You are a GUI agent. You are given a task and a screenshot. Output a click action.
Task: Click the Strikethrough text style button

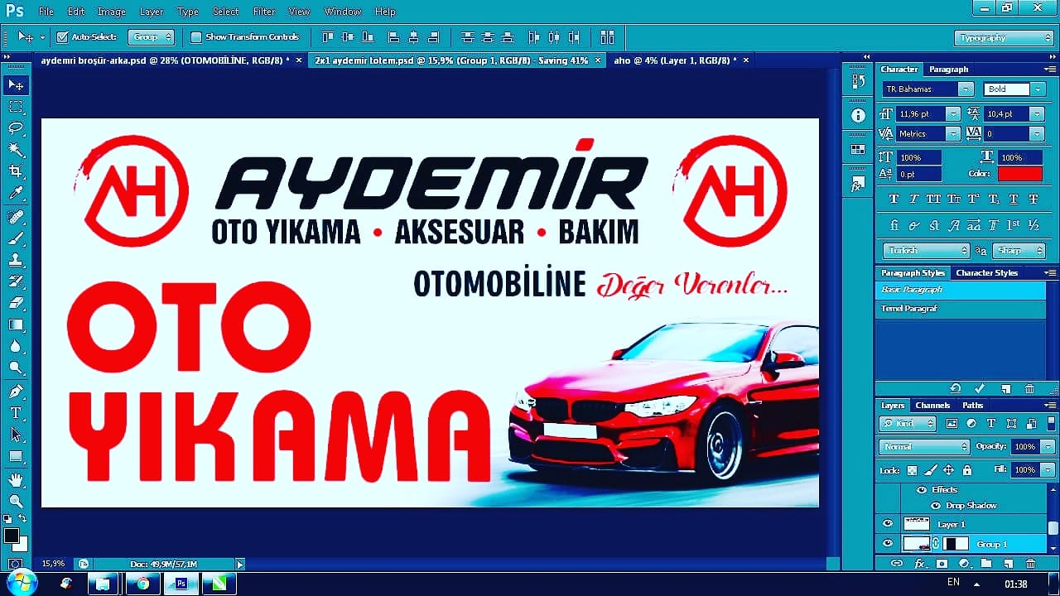[x=1033, y=199]
